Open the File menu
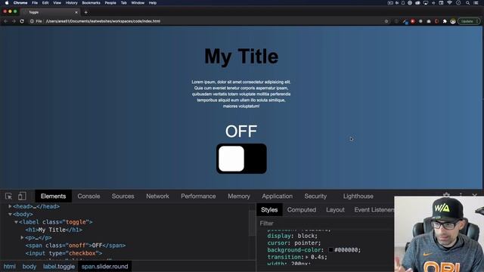This screenshot has width=484, height=272. coord(35,3)
